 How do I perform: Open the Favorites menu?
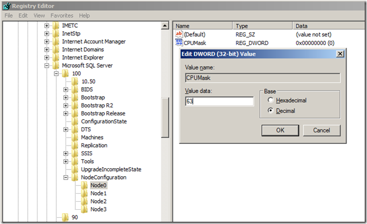coord(62,16)
